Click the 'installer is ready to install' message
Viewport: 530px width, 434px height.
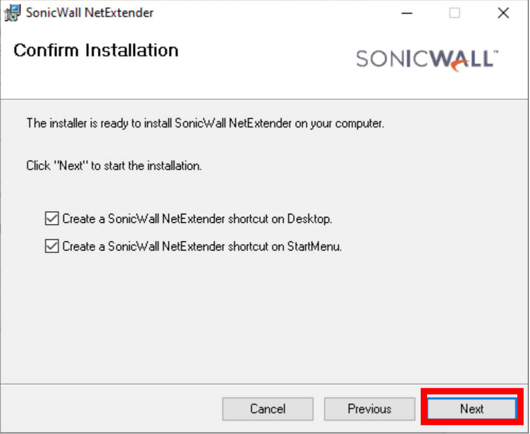point(205,124)
